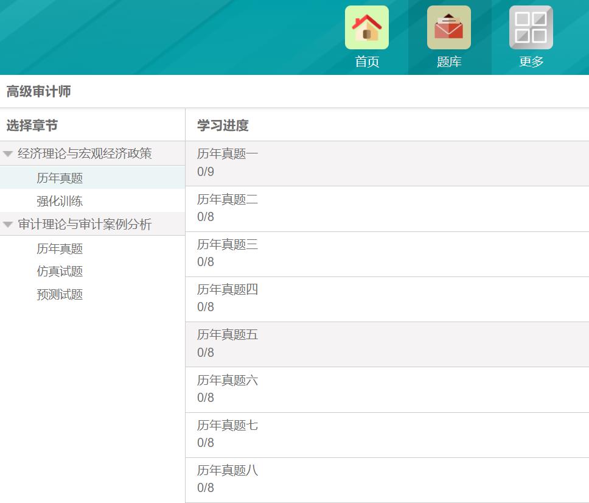Open 历年真题八 exam entry

pos(228,470)
